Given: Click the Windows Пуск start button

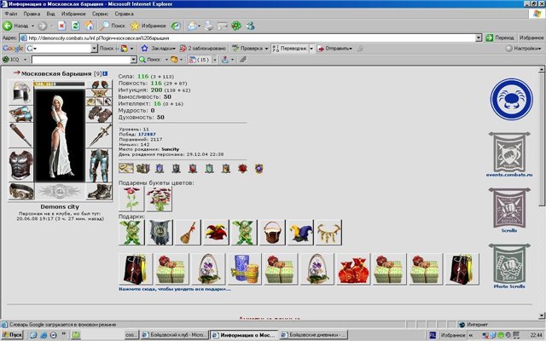Looking at the screenshot, I should 15,335.
